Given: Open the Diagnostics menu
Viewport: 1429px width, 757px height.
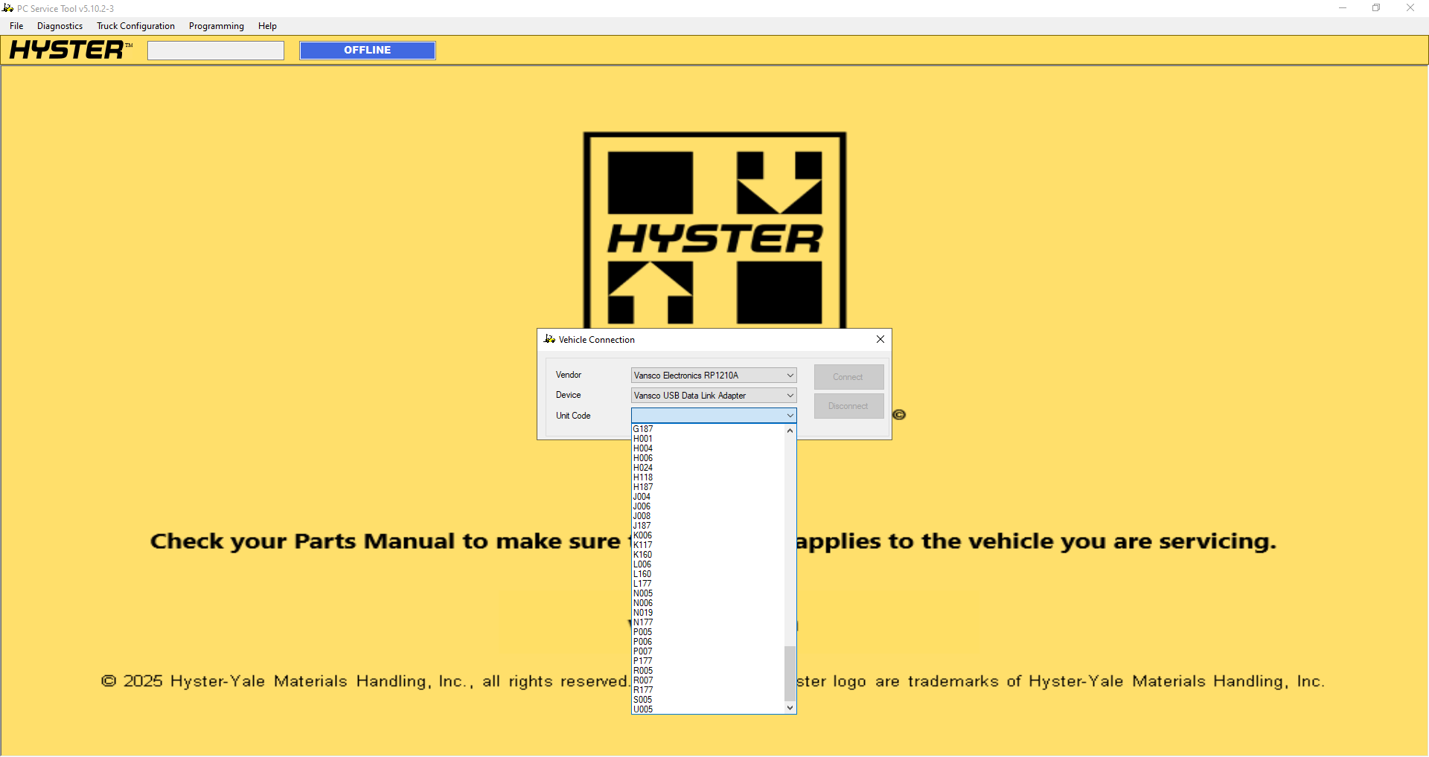Looking at the screenshot, I should (60, 26).
